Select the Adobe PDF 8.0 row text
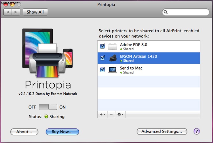Viewport: 213px width, 143px height. click(x=134, y=45)
